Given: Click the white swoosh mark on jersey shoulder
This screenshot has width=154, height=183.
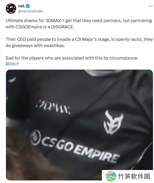Looking at the screenshot, I should pyautogui.click(x=12, y=80).
